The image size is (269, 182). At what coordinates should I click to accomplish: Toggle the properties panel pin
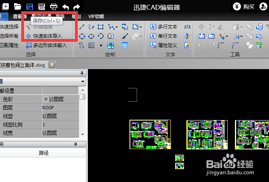(82, 74)
